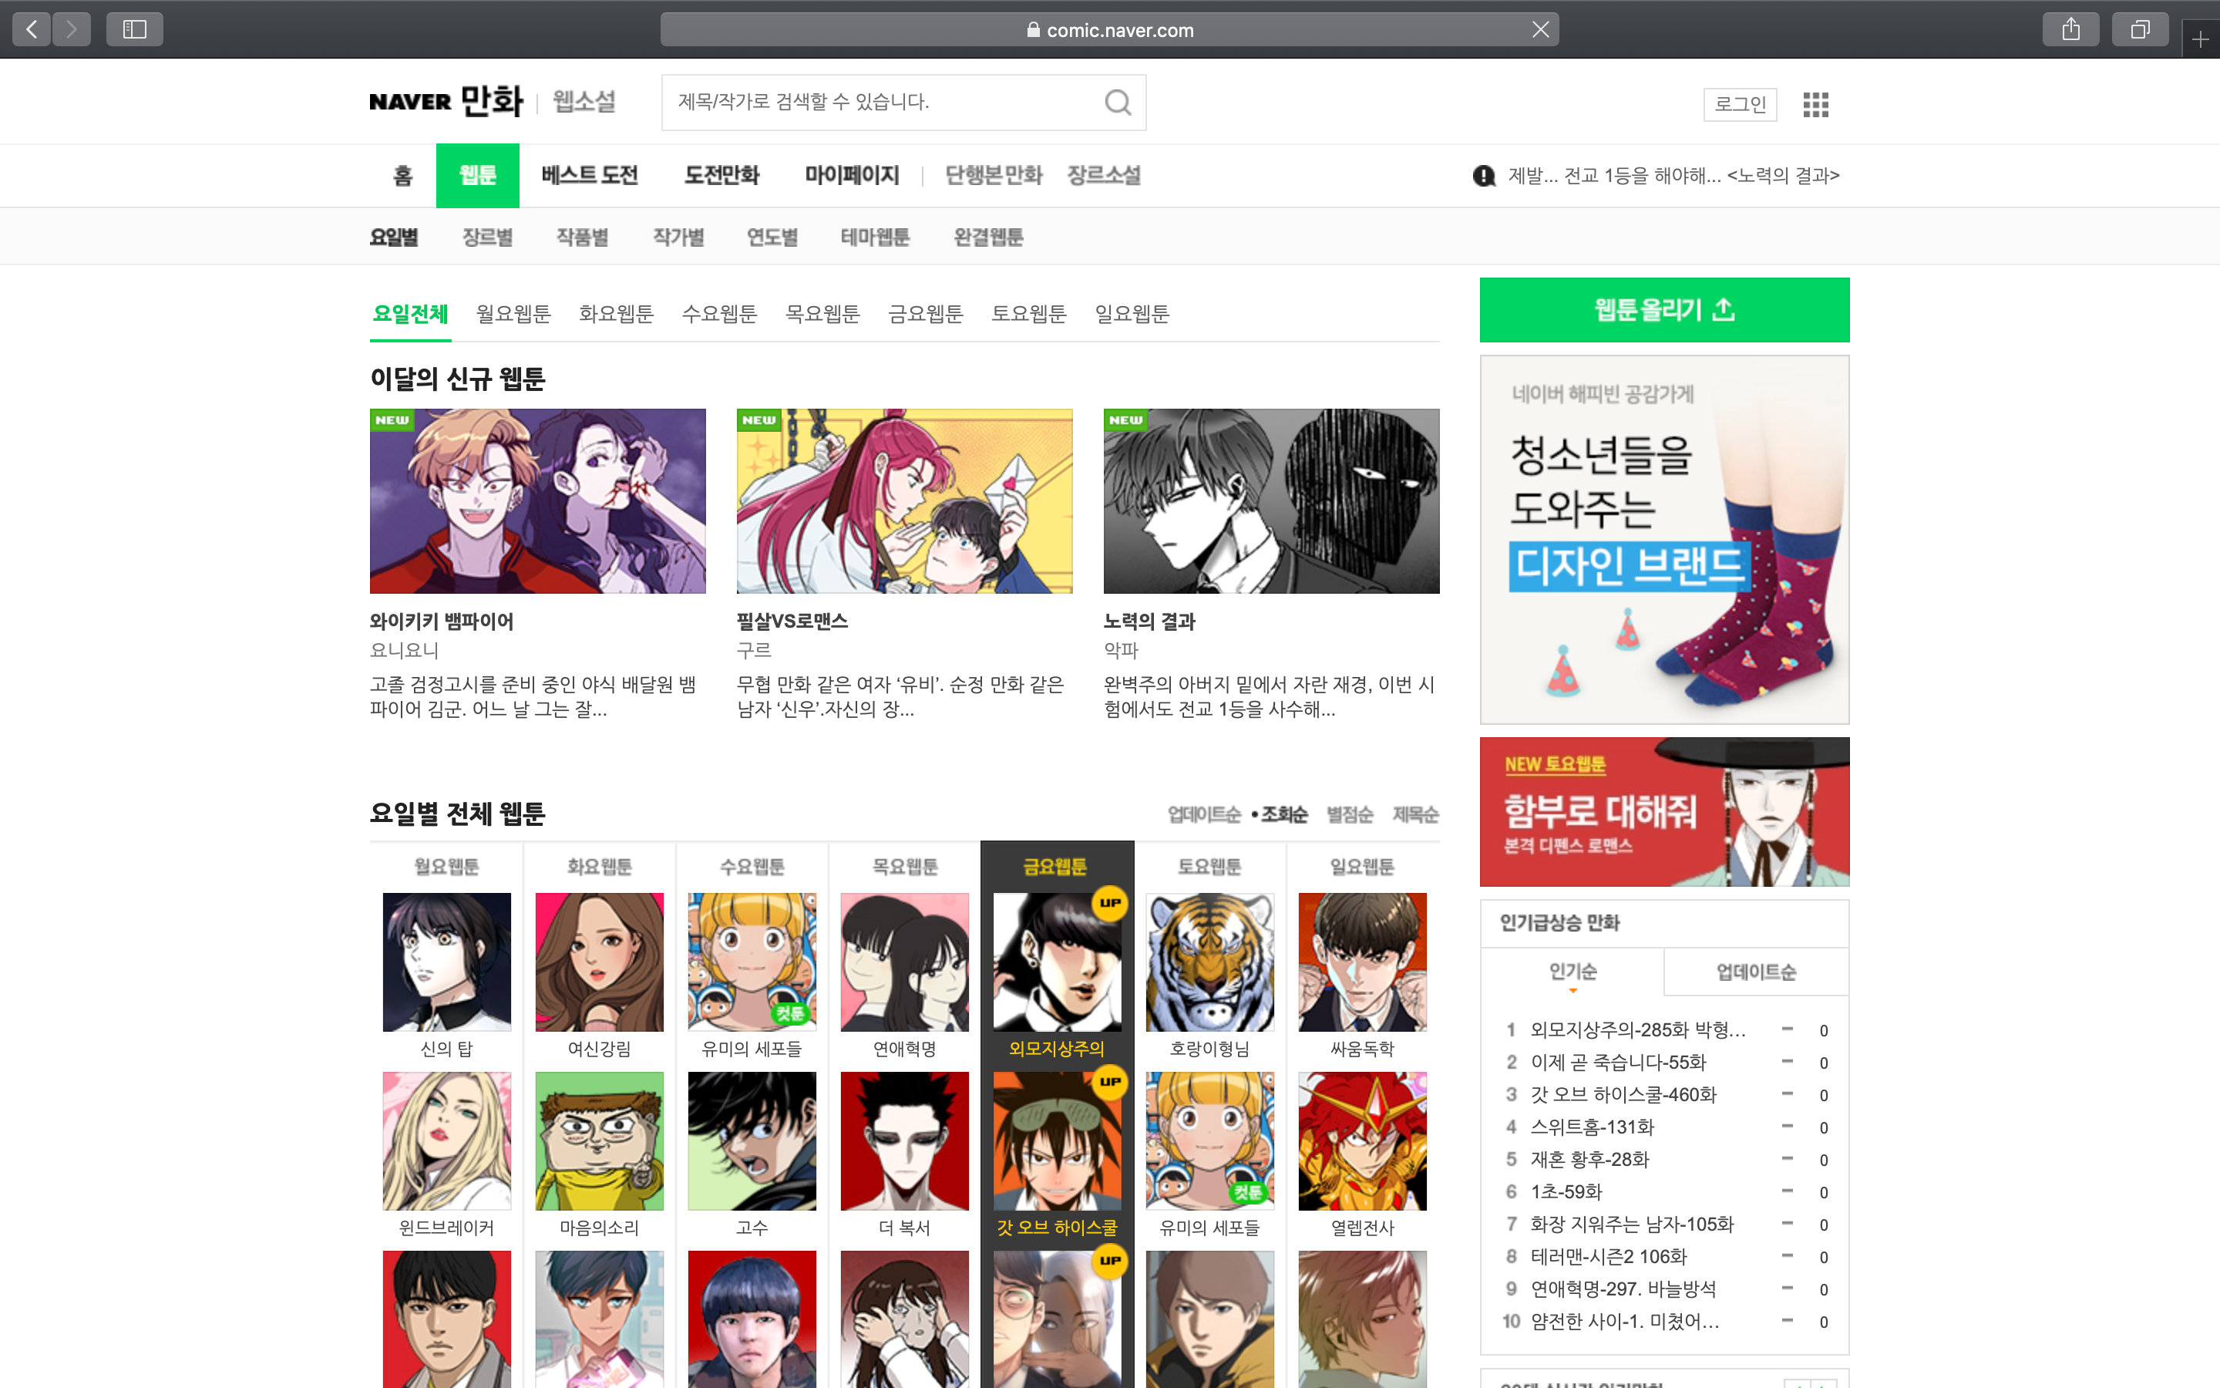
Task: Select the 인기순 tab in the ranking panel
Action: [1572, 972]
